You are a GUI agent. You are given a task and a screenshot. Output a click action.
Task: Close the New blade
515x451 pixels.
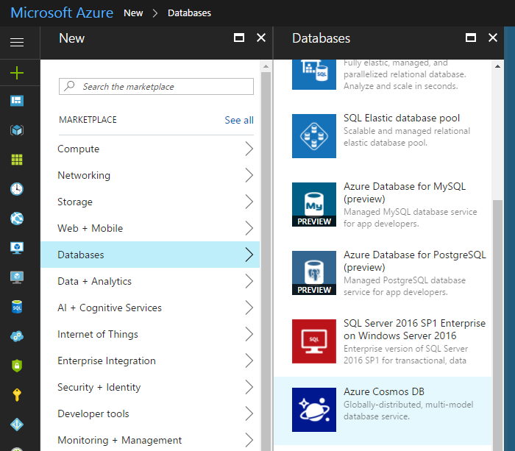pyautogui.click(x=261, y=38)
